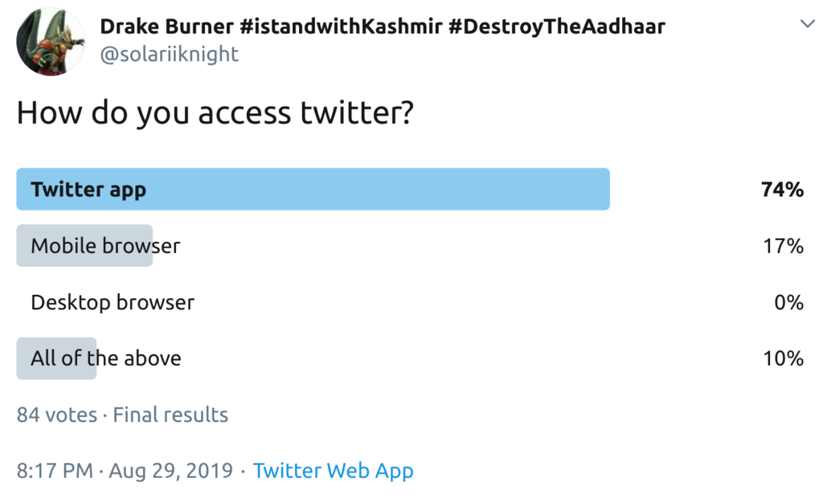Select the 'All of the above' poll option
Screen dimensions: 823x499
coord(105,358)
